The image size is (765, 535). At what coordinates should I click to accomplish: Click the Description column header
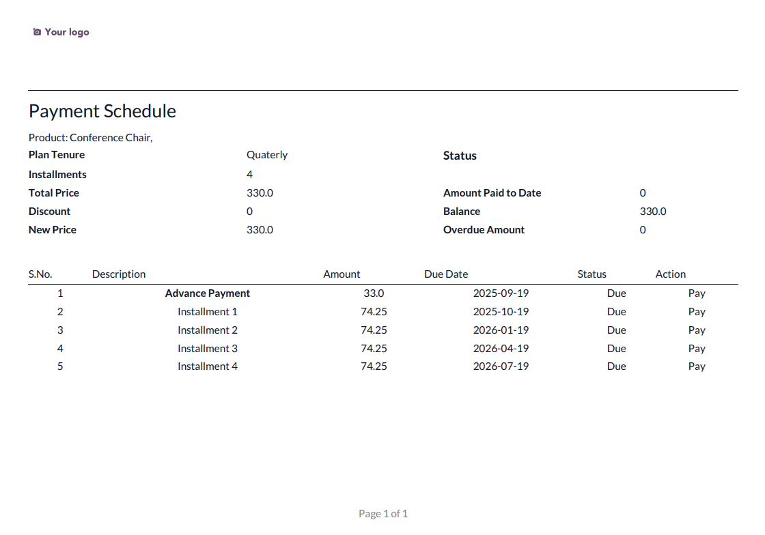click(119, 274)
